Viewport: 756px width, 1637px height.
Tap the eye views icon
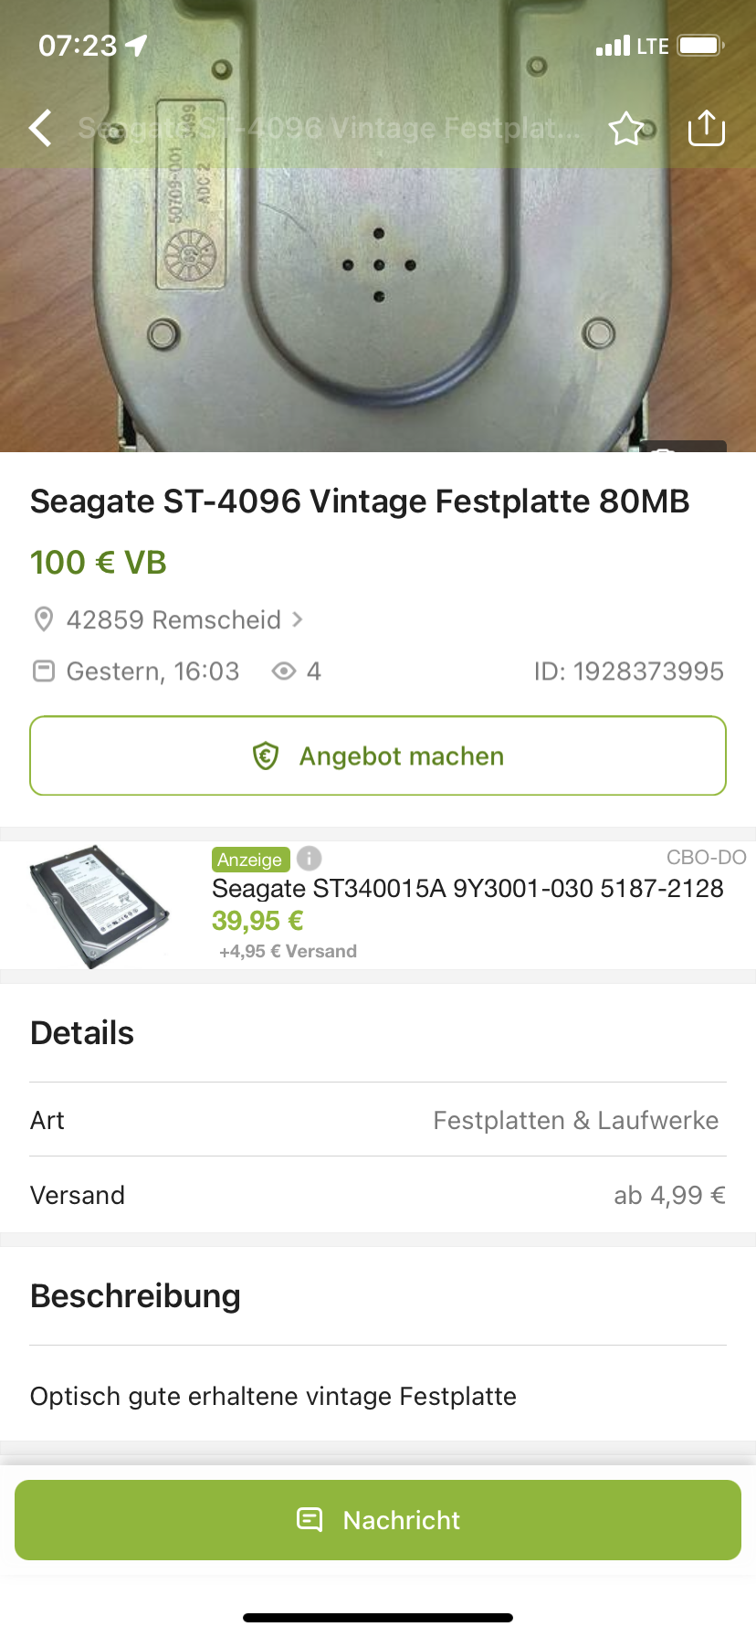click(x=284, y=671)
